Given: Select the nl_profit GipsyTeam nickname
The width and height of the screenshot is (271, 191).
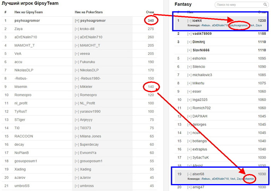Looking at the screenshot, I should [x=21, y=103].
